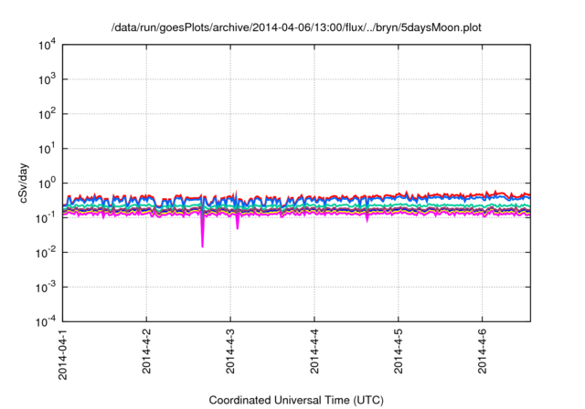The height and width of the screenshot is (409, 585).
Task: Click the 10^-4 y-axis tick label
Action: pos(47,321)
